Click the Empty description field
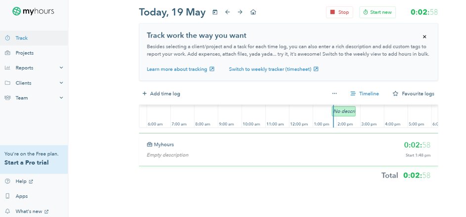 [168, 155]
